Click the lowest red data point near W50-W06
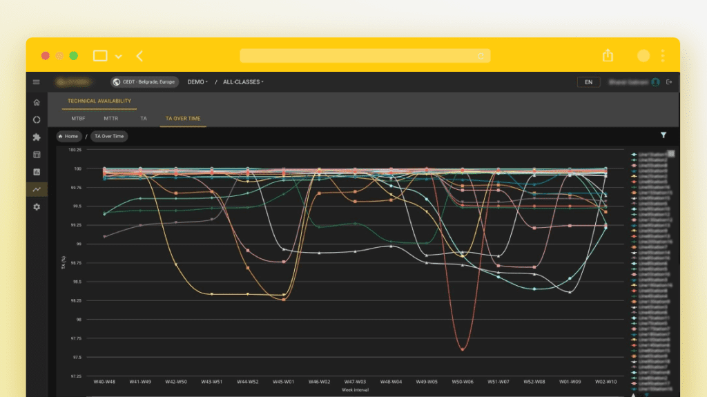This screenshot has height=397, width=707. 462,349
